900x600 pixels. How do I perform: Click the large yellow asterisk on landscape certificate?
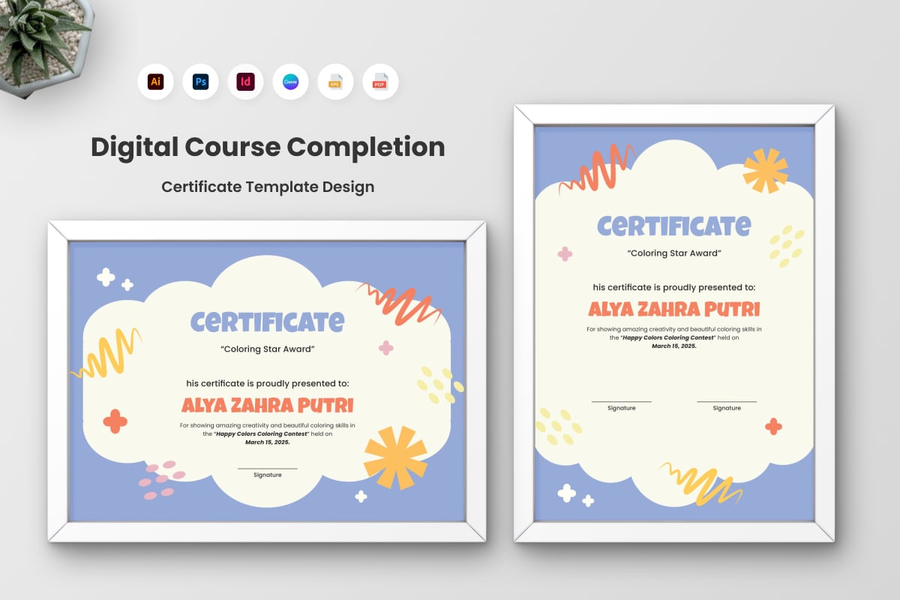[x=395, y=457]
